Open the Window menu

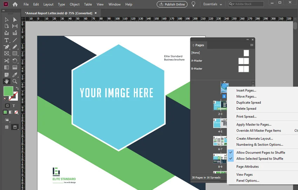114,4
